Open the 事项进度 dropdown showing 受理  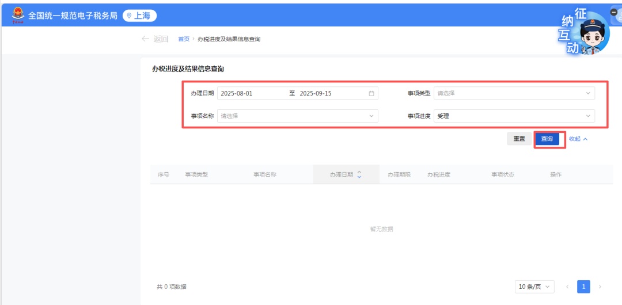(x=514, y=116)
